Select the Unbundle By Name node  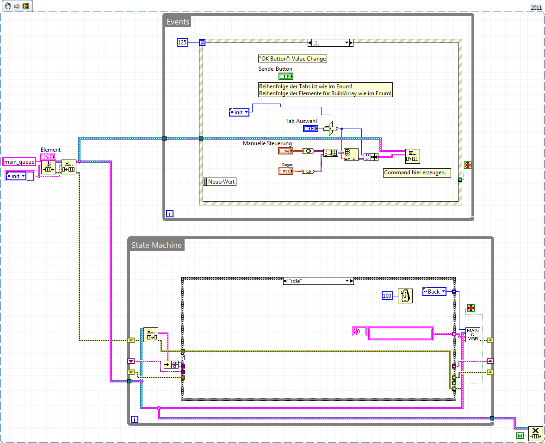pos(171,365)
